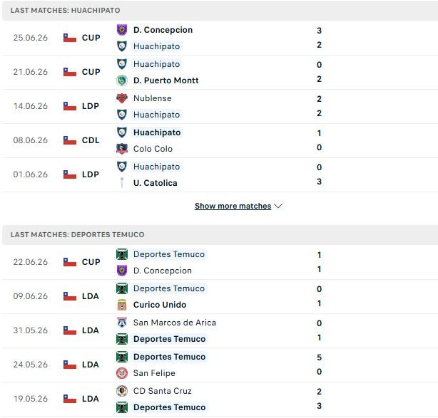
Task: Click the Colo Colo team crest
Action: click(122, 149)
